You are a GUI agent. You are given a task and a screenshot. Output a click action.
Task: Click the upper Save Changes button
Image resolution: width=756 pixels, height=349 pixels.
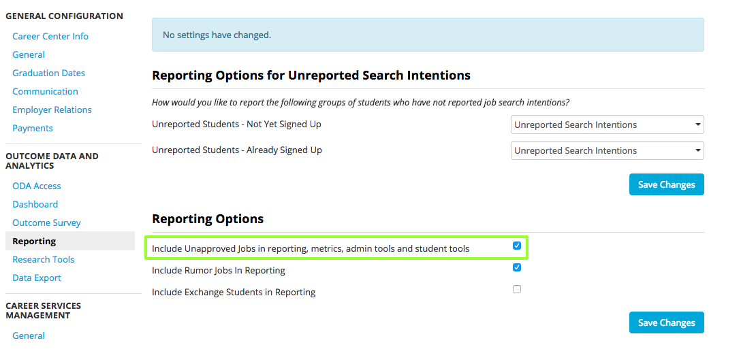click(666, 184)
